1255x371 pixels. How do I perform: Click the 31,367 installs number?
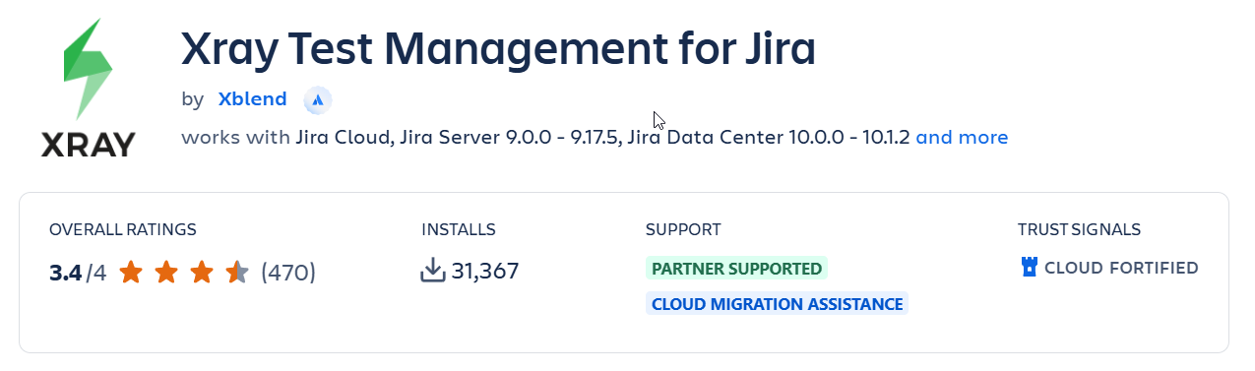[x=485, y=272]
